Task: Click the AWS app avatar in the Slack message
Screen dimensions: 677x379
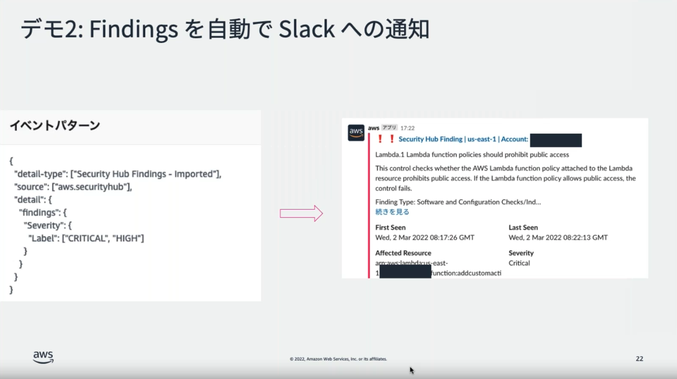Action: pyautogui.click(x=356, y=133)
